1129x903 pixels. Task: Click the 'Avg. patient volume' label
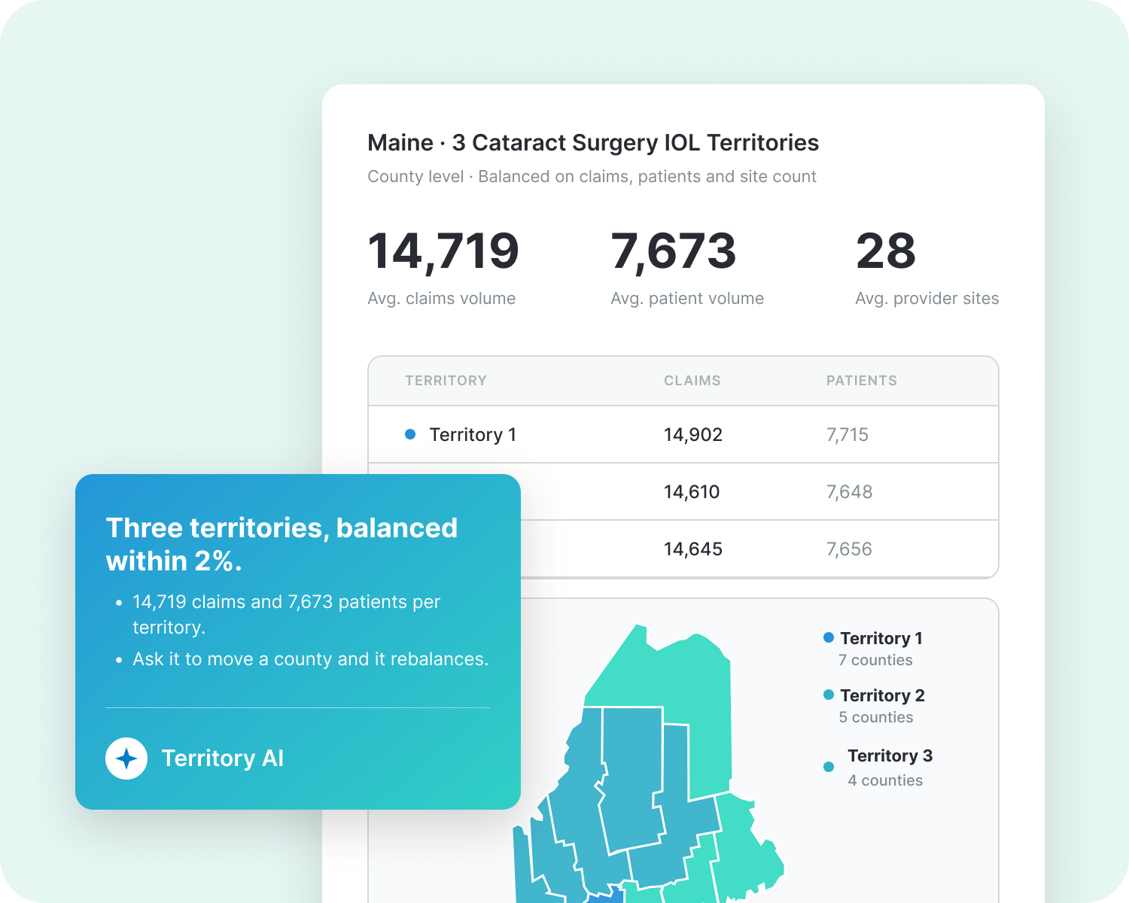[687, 299]
